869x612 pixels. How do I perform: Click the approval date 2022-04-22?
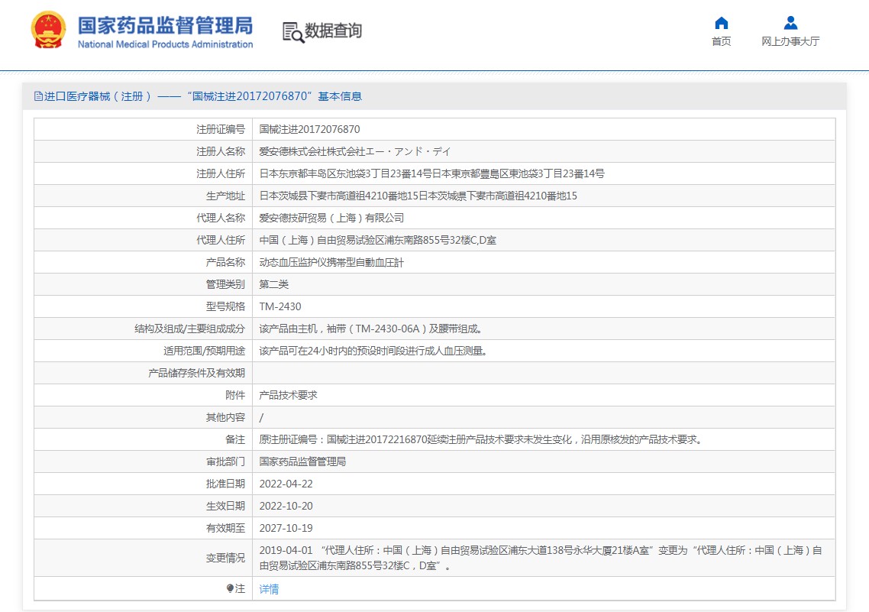pos(286,484)
